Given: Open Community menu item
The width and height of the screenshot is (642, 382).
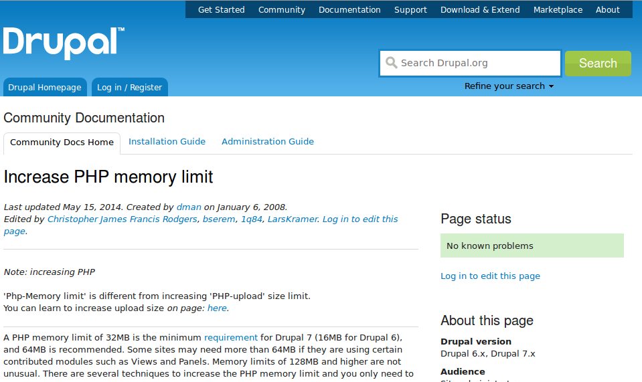Looking at the screenshot, I should coord(282,9).
